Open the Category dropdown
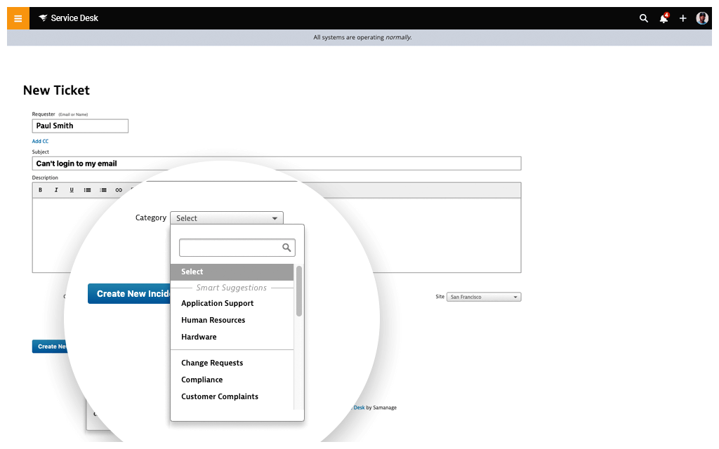The image size is (719, 449). pyautogui.click(x=226, y=217)
